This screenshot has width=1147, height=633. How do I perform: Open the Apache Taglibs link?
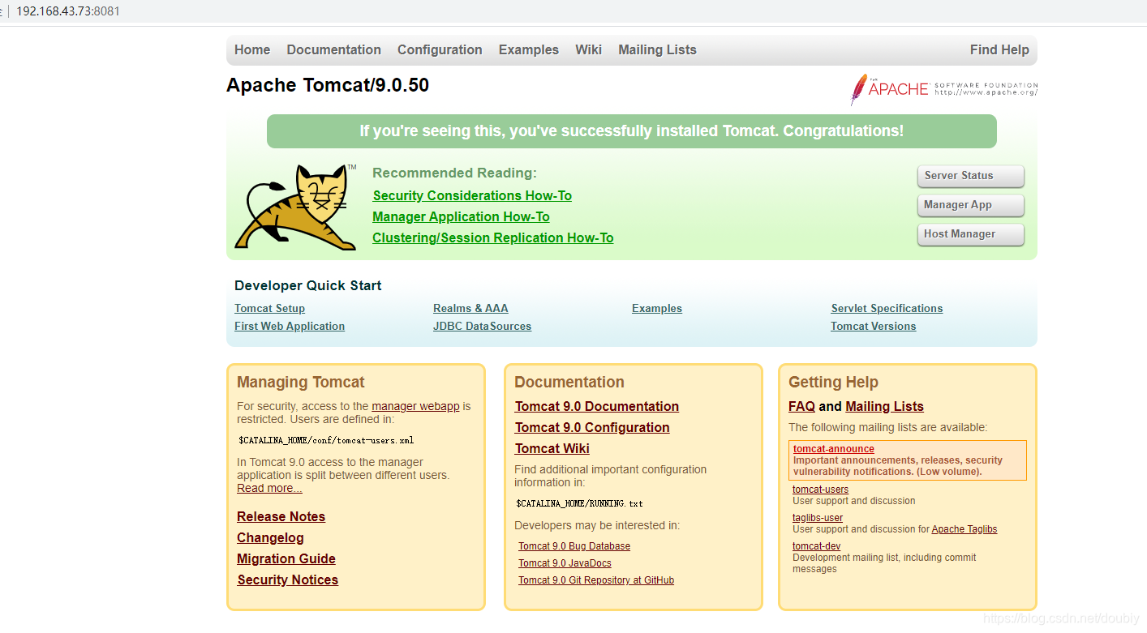click(964, 529)
